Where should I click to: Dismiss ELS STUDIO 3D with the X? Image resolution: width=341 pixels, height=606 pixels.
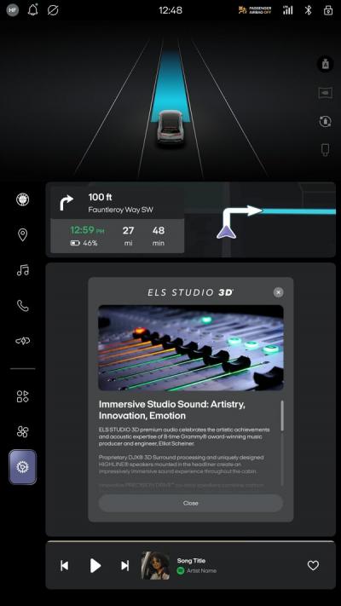(278, 292)
